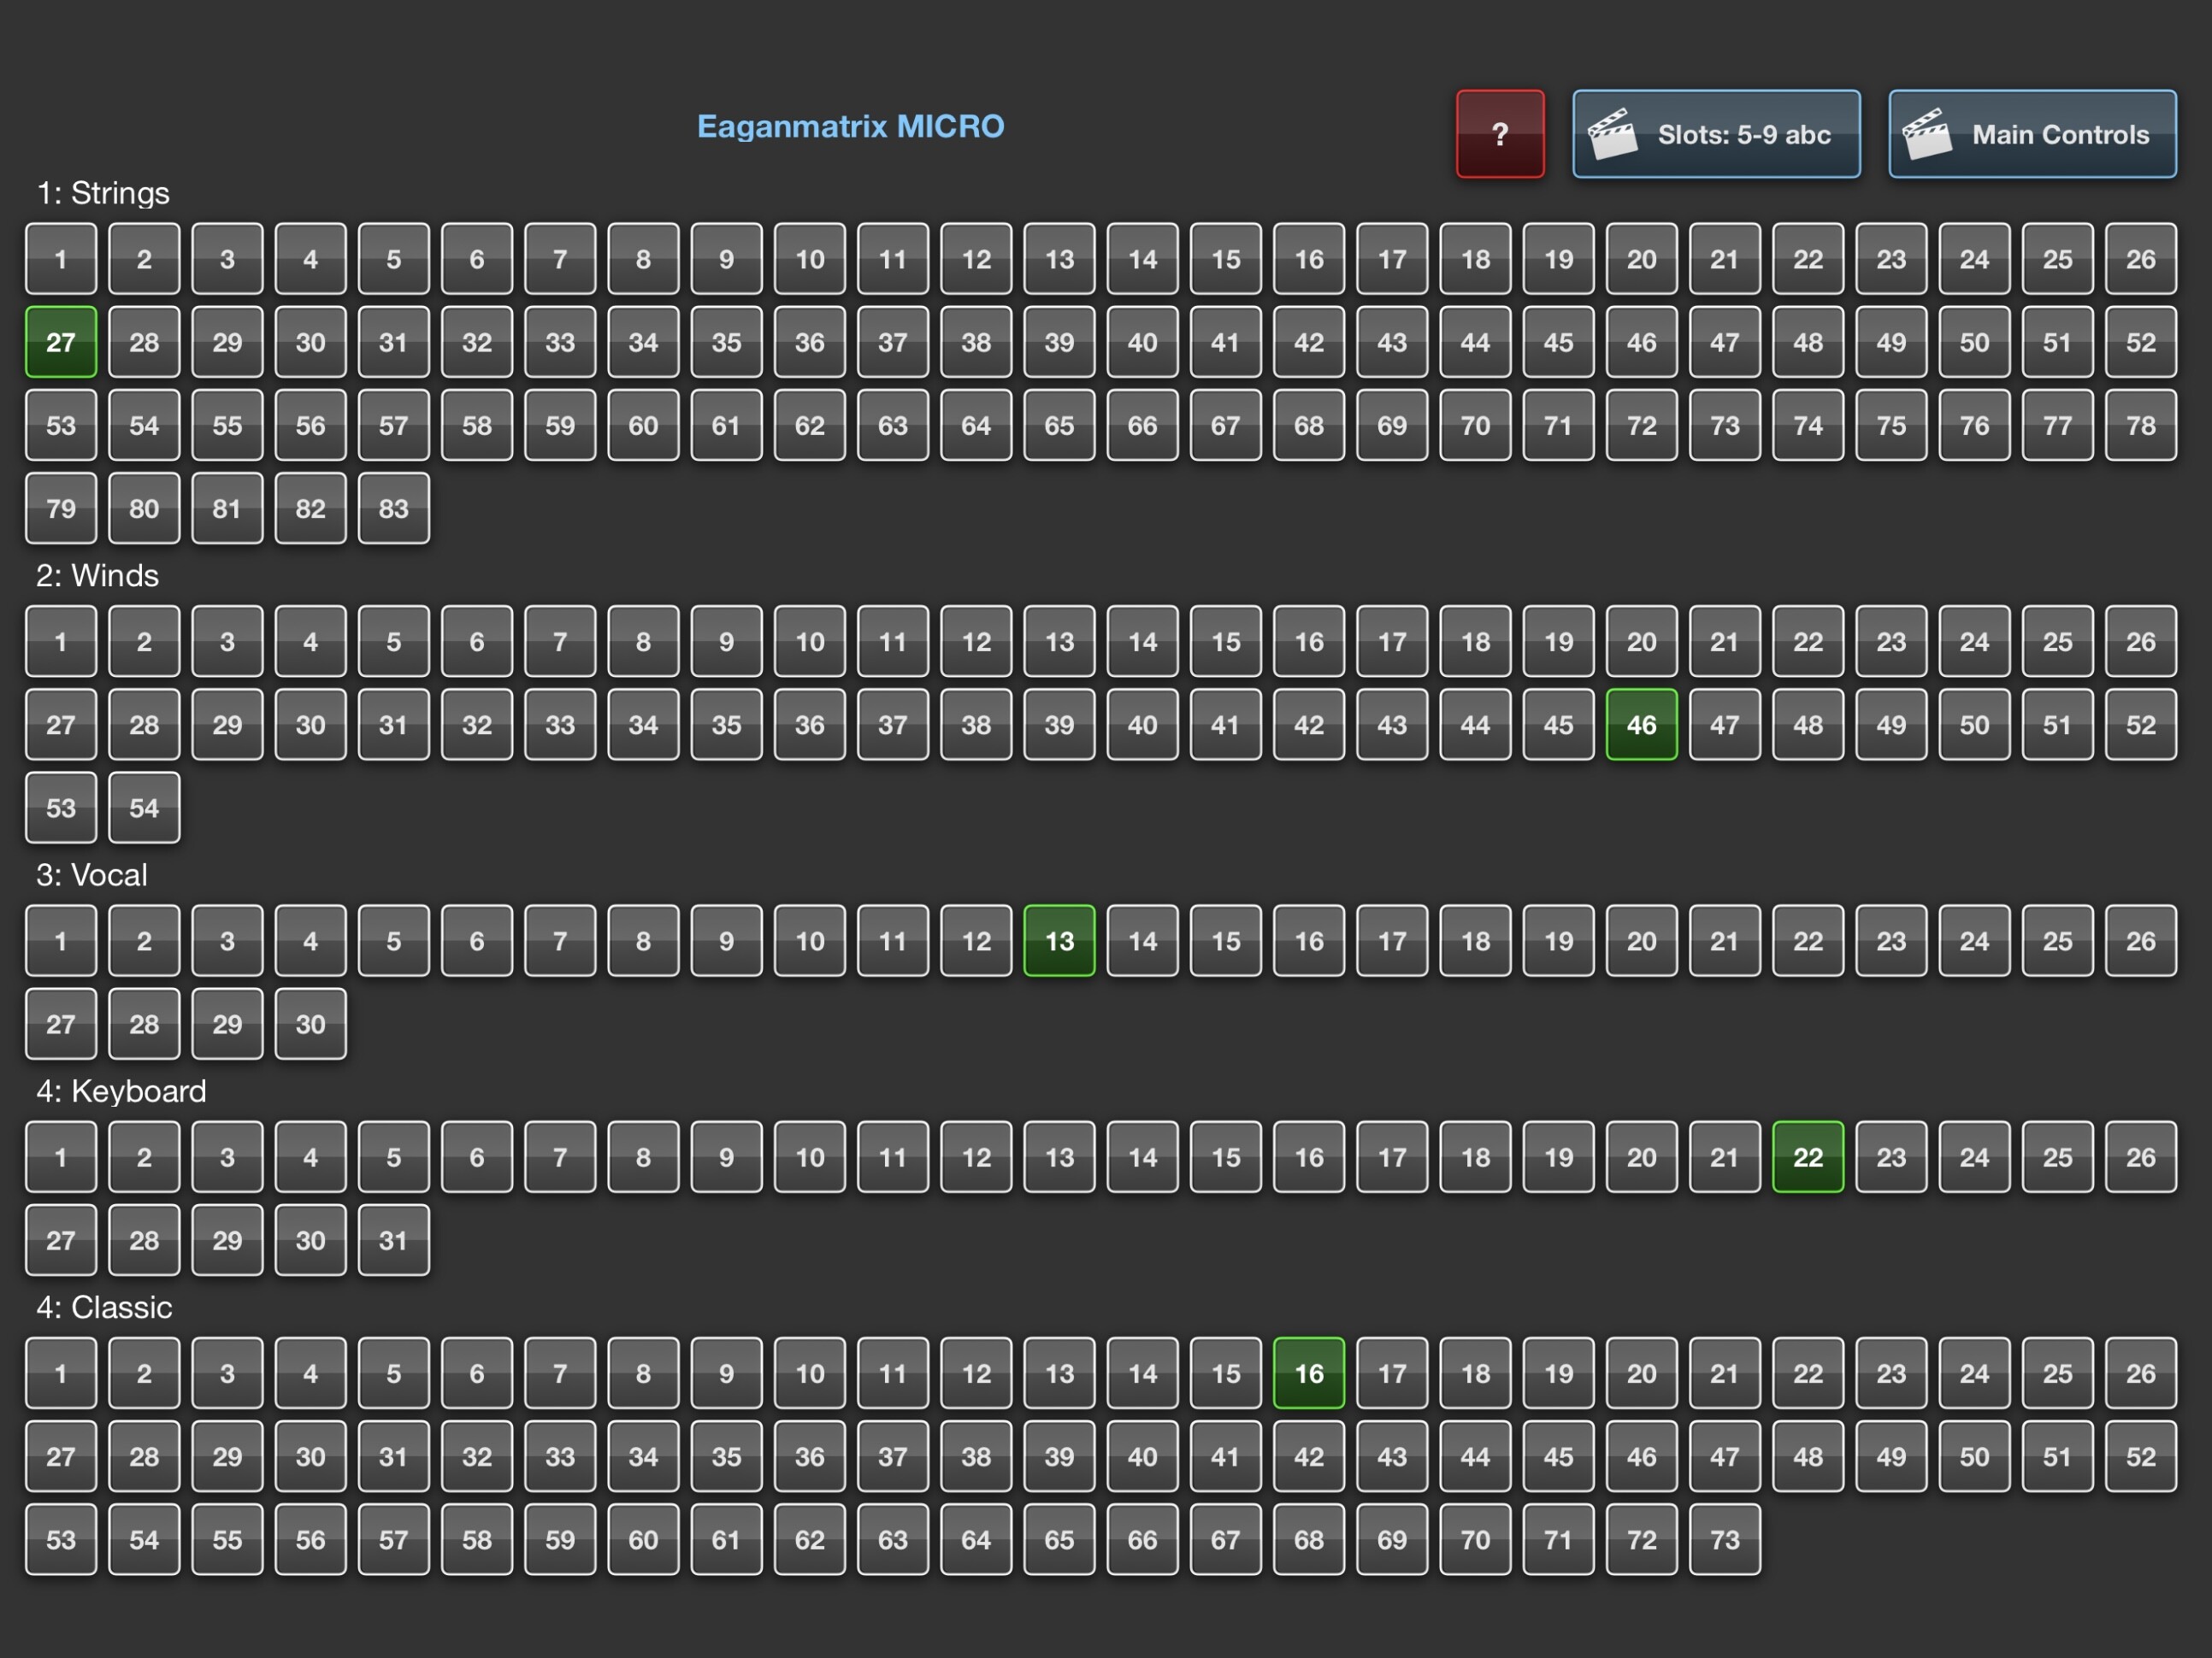The image size is (2212, 1658).
Task: Pick Winds preset 35
Action: click(x=727, y=724)
